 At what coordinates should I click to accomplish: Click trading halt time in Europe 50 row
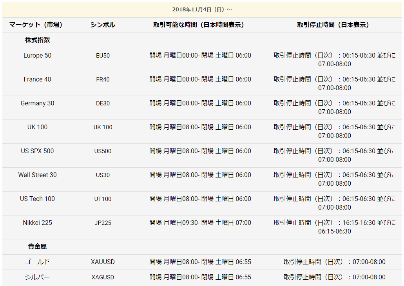[x=334, y=60]
